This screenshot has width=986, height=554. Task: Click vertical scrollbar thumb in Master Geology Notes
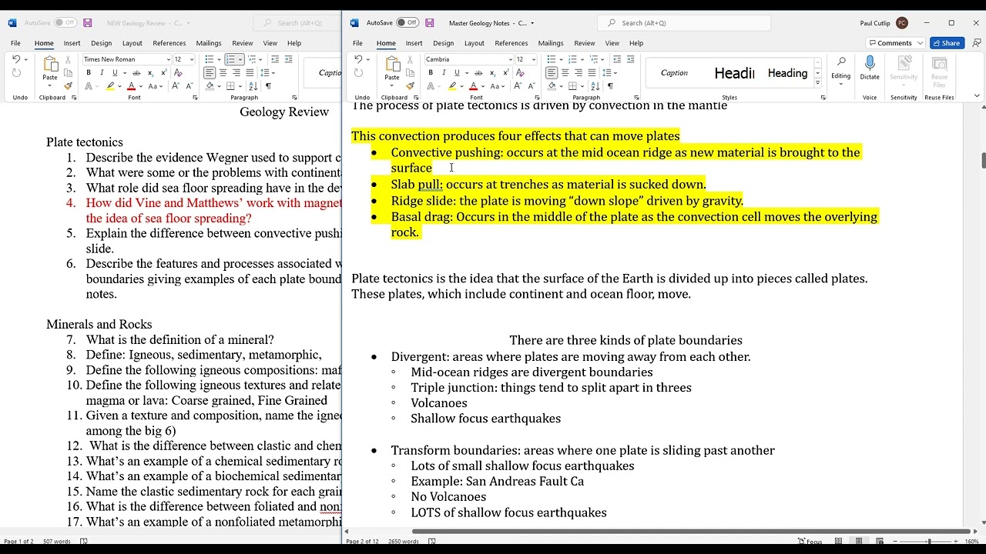[x=983, y=161]
